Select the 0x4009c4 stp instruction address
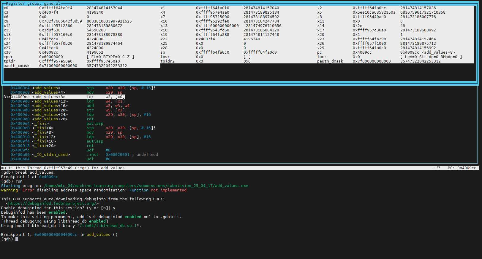 (x=20, y=88)
